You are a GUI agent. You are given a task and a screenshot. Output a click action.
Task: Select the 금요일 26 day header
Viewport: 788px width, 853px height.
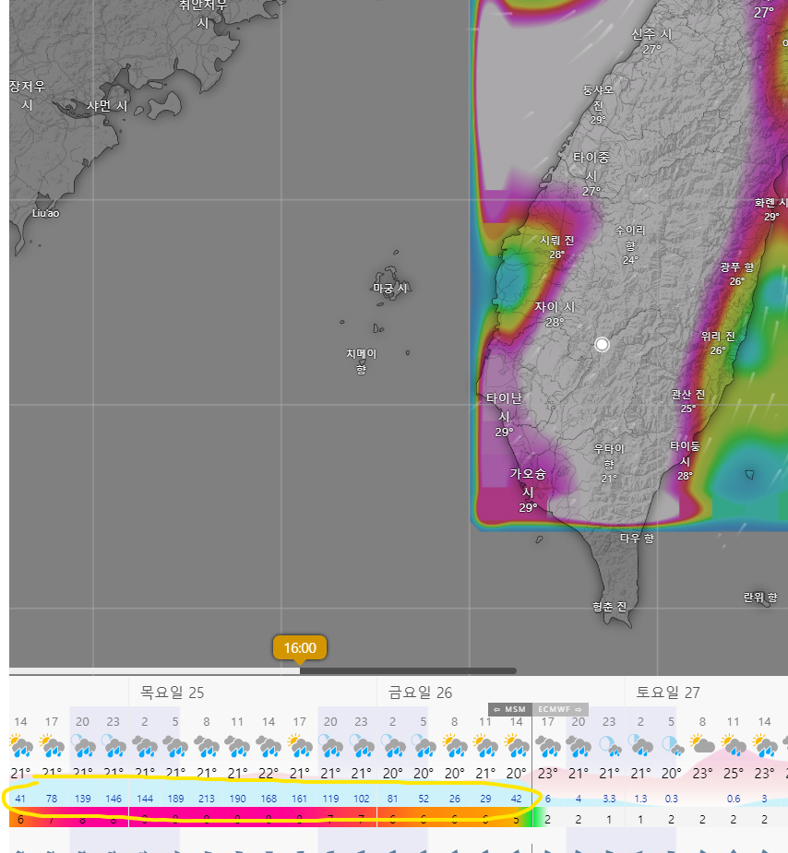(x=420, y=693)
